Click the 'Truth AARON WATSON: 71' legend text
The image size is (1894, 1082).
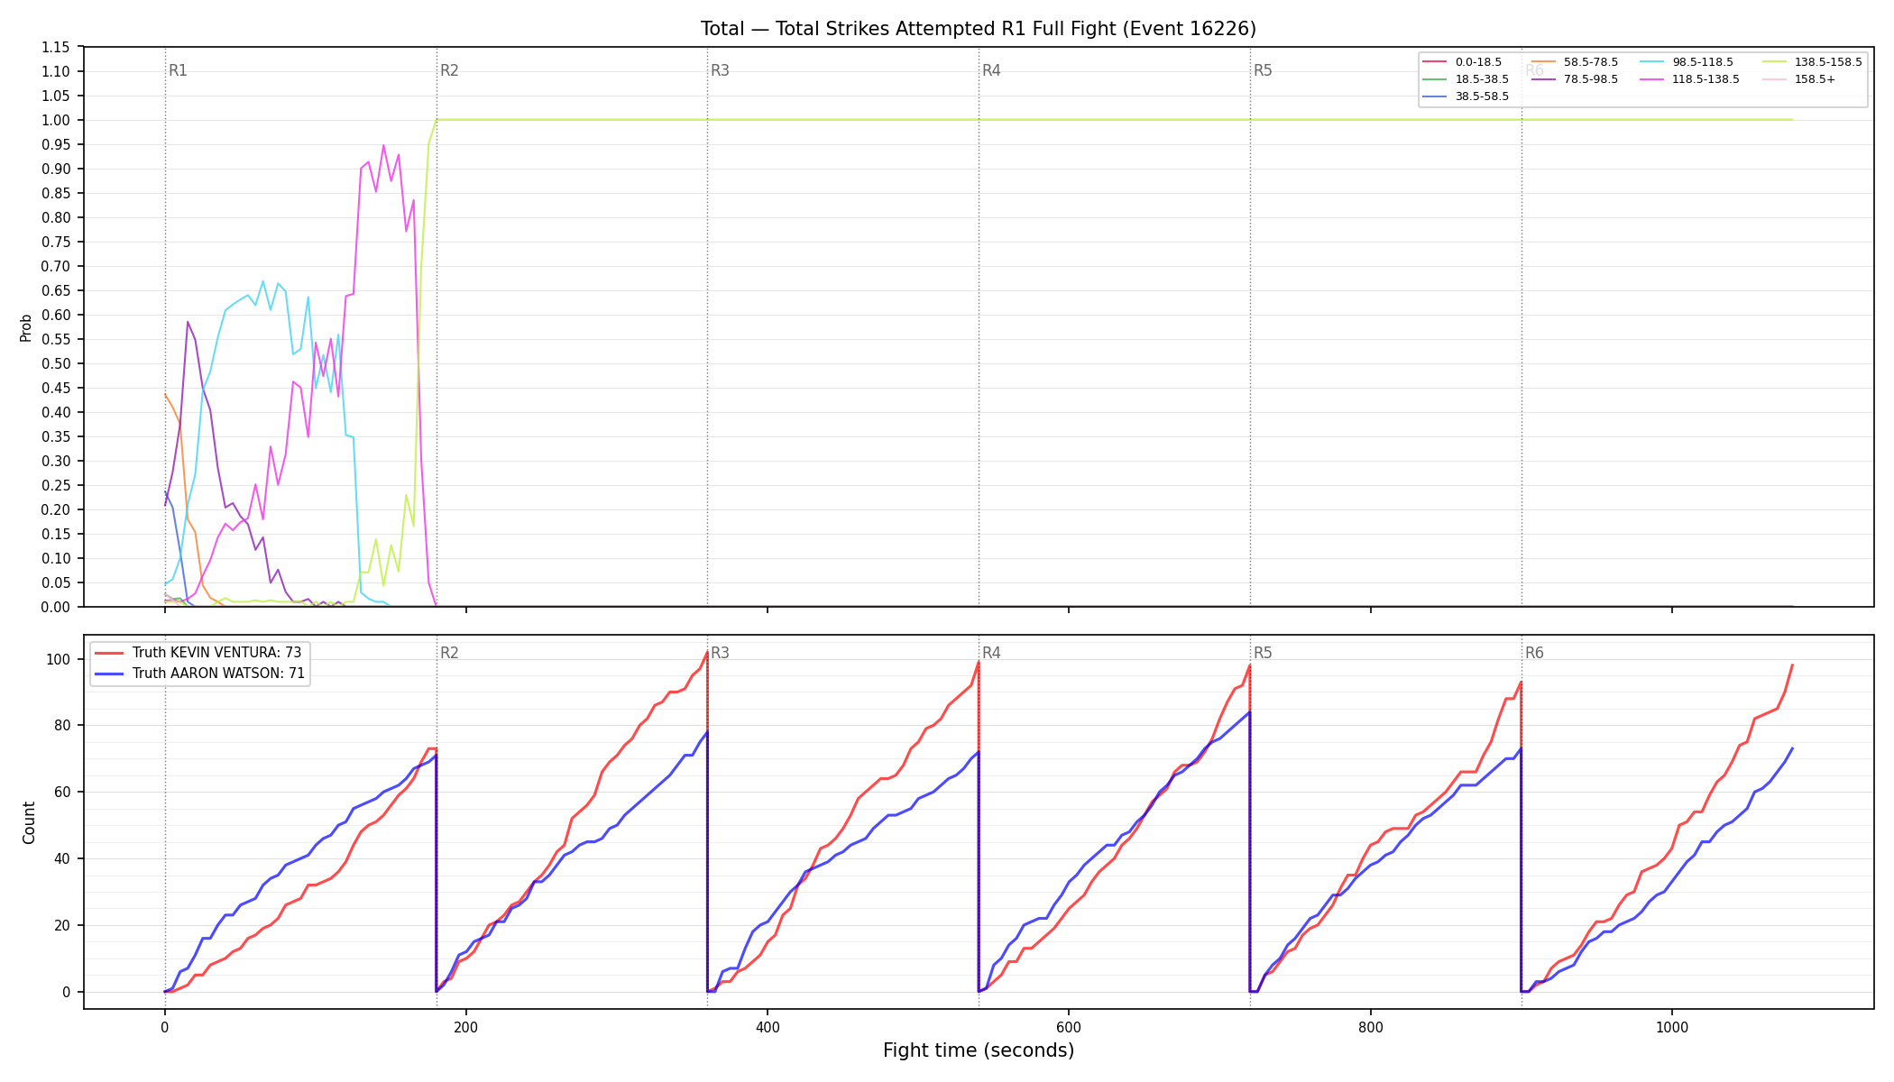218,673
